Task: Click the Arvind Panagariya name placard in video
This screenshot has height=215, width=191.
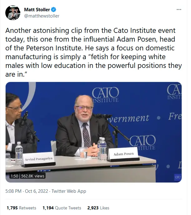Action: [x=39, y=159]
